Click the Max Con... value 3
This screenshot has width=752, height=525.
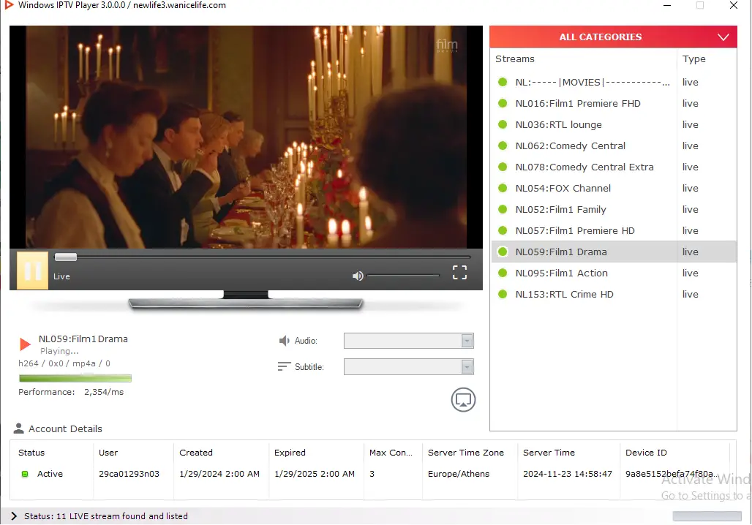pos(372,474)
